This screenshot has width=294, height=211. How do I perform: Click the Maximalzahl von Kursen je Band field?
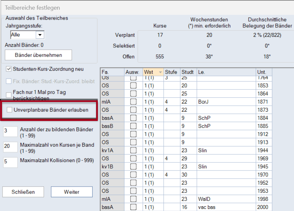(10, 147)
